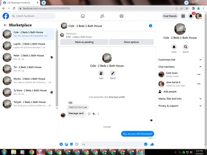Open the Taliyah - 2 Beds conversation

point(28,104)
